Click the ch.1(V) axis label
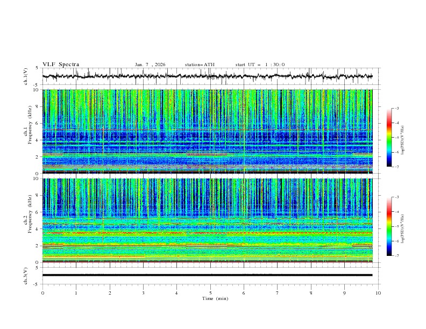426x329 pixels. [x=25, y=76]
